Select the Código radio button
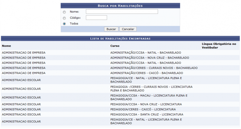This screenshot has width=241, height=129. tap(64, 18)
